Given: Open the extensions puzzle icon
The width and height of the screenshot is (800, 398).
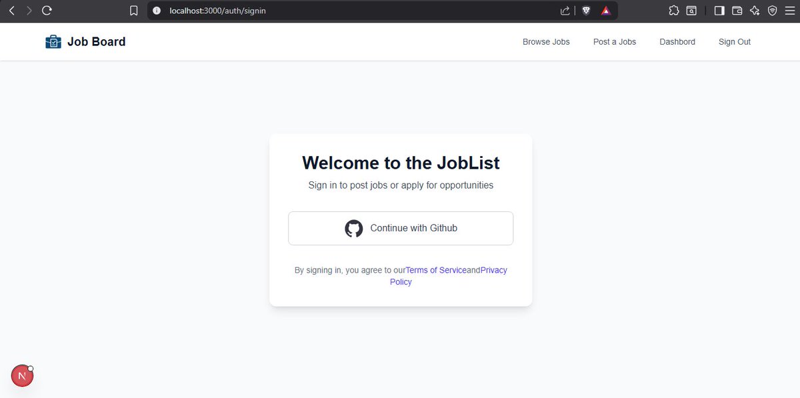Looking at the screenshot, I should tap(673, 11).
